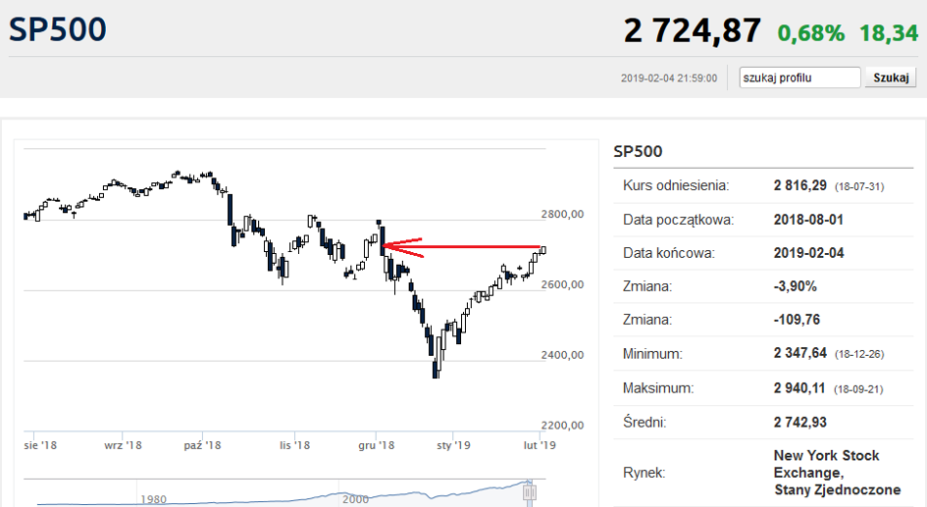Click the 2000 marker in the navigator

[x=355, y=499]
